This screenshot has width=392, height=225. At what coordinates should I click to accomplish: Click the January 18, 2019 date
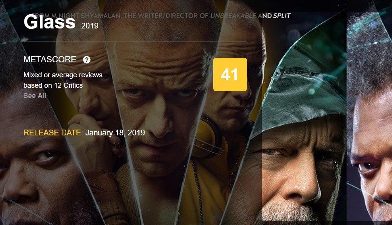pos(115,132)
